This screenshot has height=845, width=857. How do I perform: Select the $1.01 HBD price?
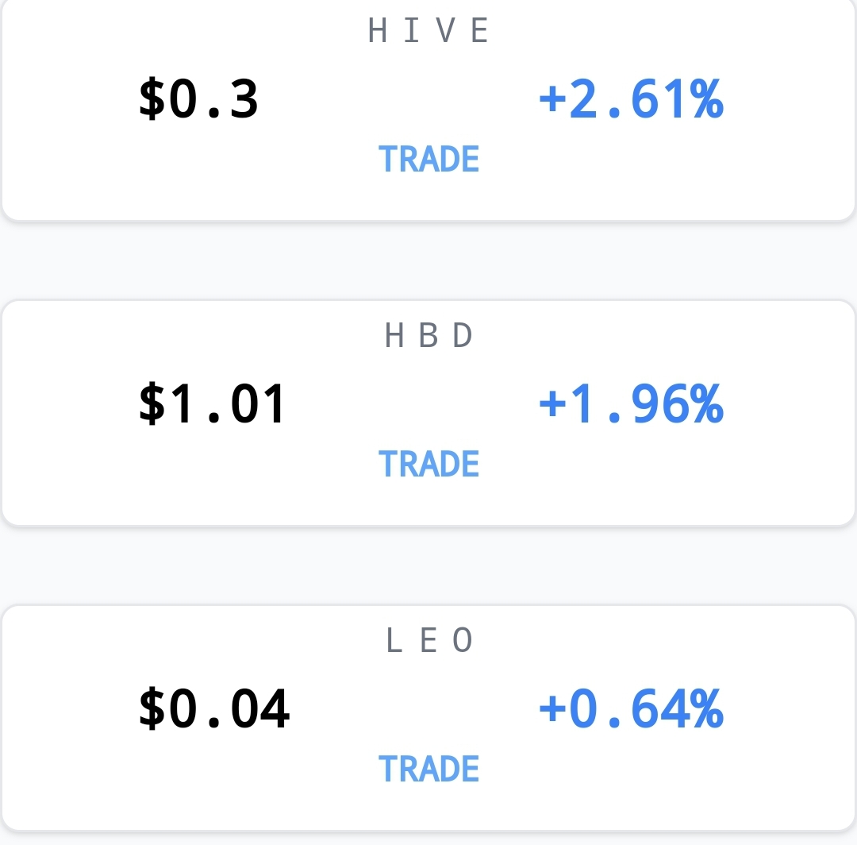(212, 404)
